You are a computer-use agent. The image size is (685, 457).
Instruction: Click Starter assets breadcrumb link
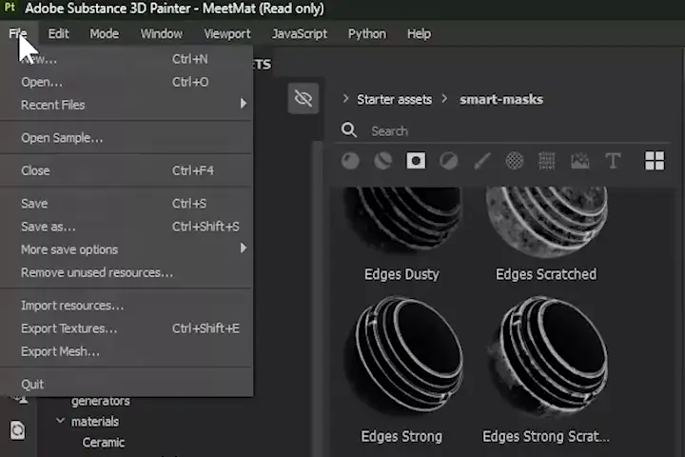pos(395,99)
